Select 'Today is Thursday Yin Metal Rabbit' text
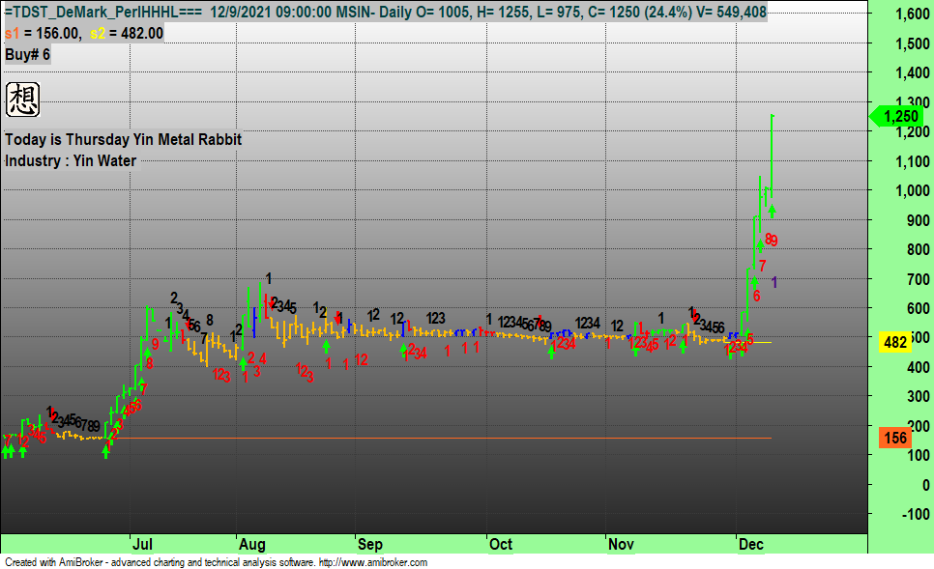This screenshot has height=569, width=934. point(124,139)
